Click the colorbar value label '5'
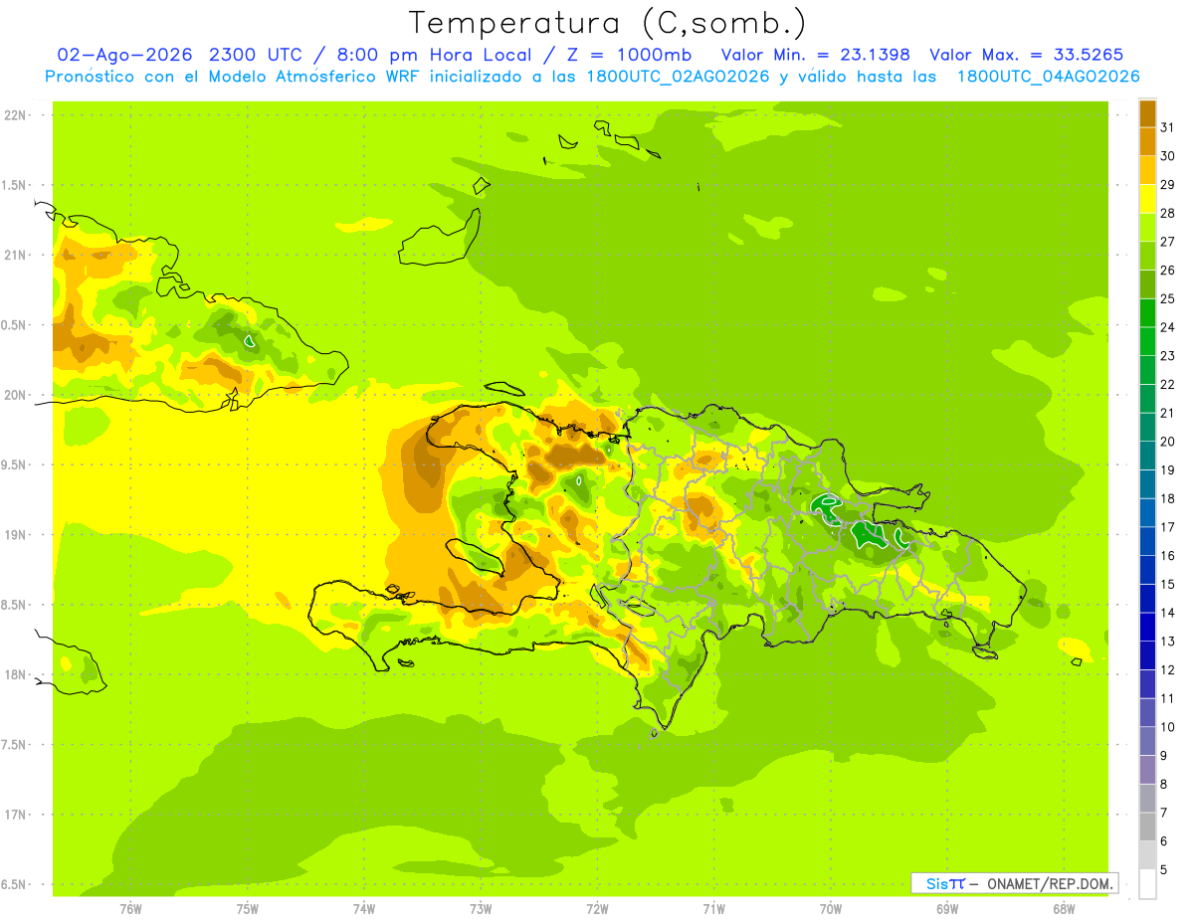Viewport: 1194px width, 922px height. click(x=1164, y=870)
